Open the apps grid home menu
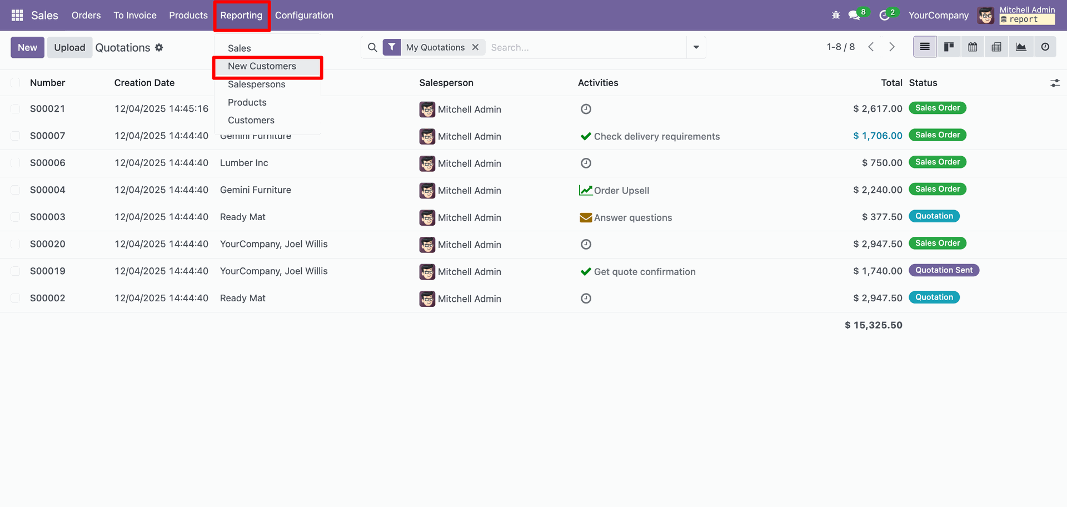 point(17,16)
